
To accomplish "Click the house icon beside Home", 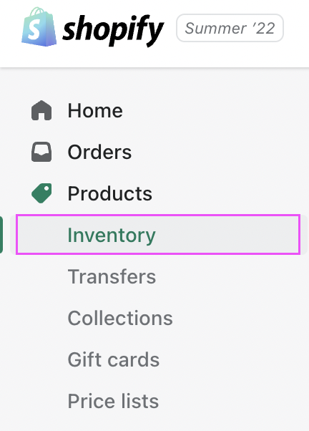I will [41, 110].
